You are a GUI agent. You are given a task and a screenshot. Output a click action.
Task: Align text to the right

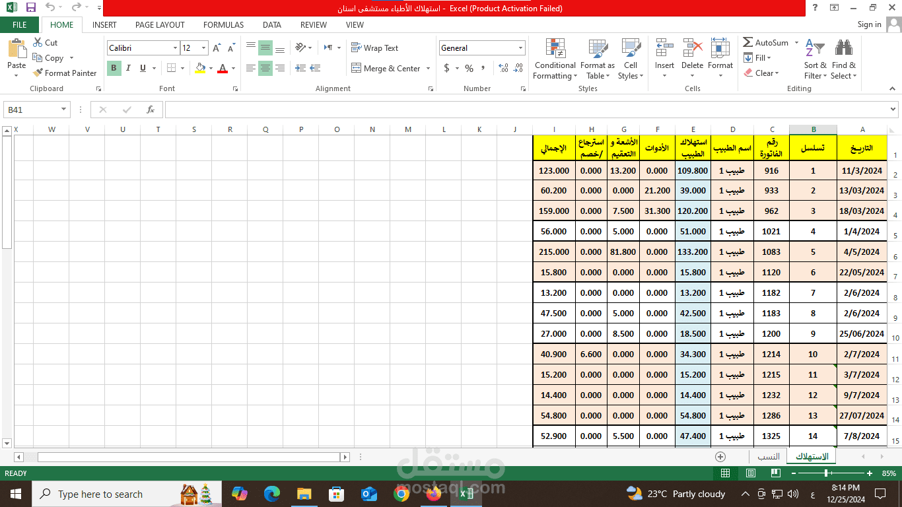coord(280,68)
